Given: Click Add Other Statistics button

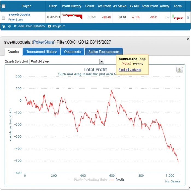Looking at the screenshot, I should coord(30,26).
